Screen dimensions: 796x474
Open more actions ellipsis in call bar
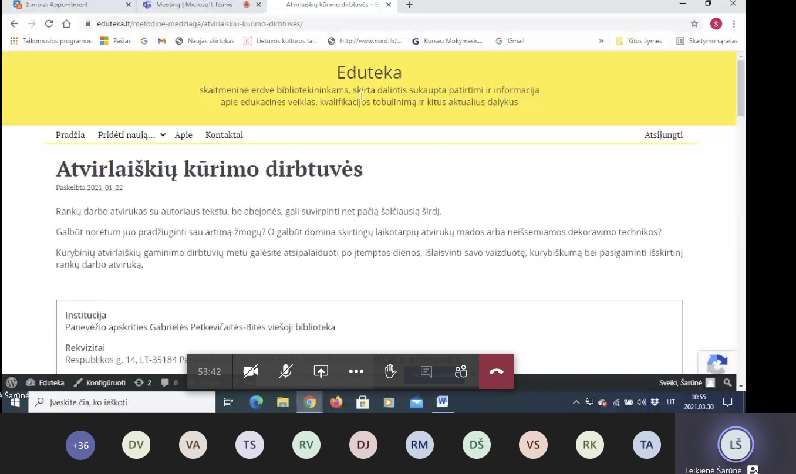point(356,371)
